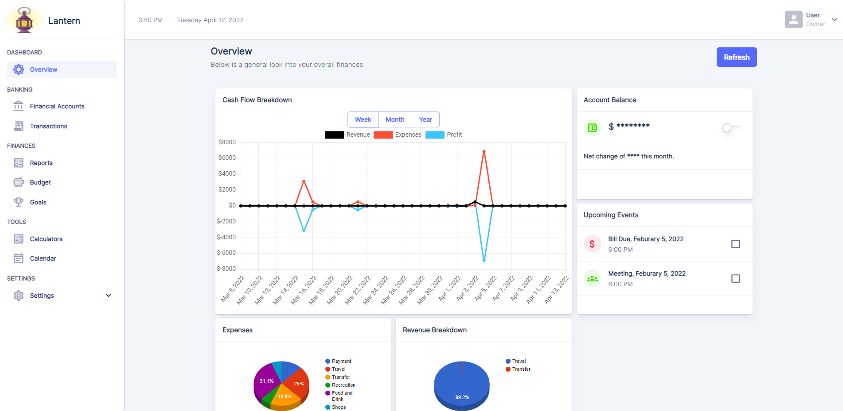Screen dimensions: 843x411
Task: Toggle Expenses series via red legend swatch
Action: (x=383, y=135)
